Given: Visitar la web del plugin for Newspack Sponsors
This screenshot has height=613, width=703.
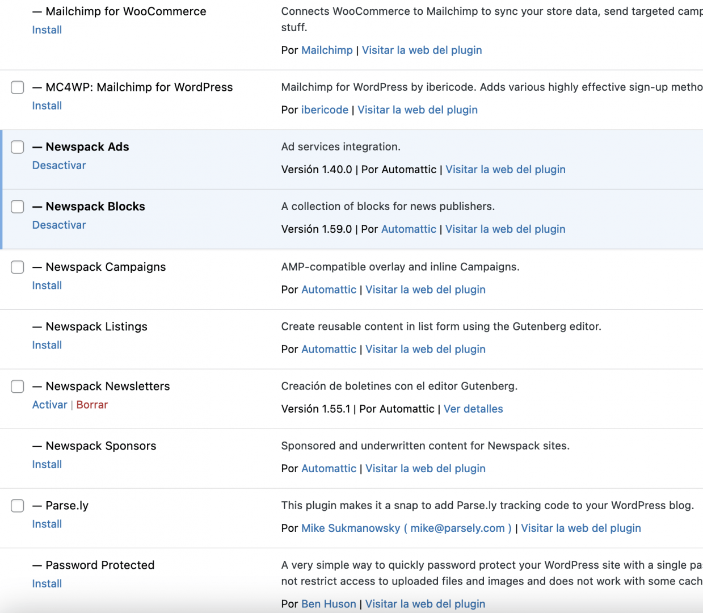Looking at the screenshot, I should 426,468.
